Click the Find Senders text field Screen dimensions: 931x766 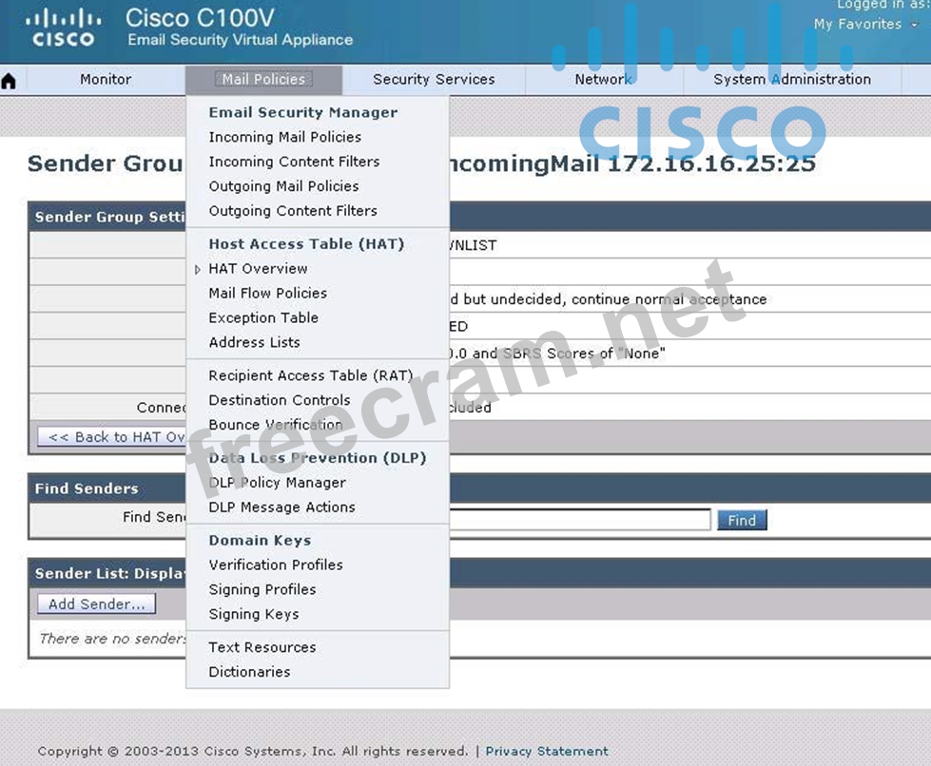pos(580,520)
